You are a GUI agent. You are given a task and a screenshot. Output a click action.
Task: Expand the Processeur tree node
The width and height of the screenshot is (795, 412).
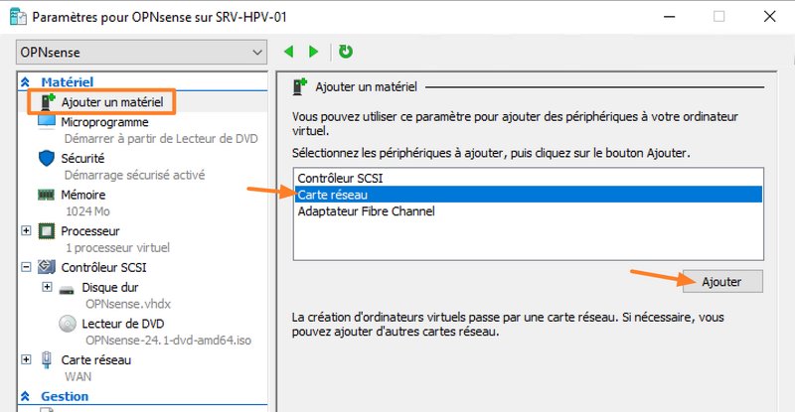(26, 230)
